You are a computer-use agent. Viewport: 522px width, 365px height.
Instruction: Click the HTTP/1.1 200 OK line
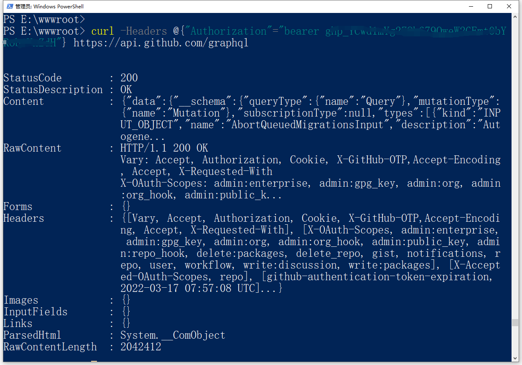[164, 148]
